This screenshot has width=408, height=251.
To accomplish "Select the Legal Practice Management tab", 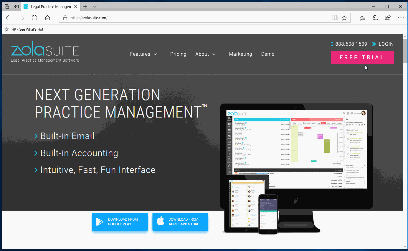I will pos(51,6).
